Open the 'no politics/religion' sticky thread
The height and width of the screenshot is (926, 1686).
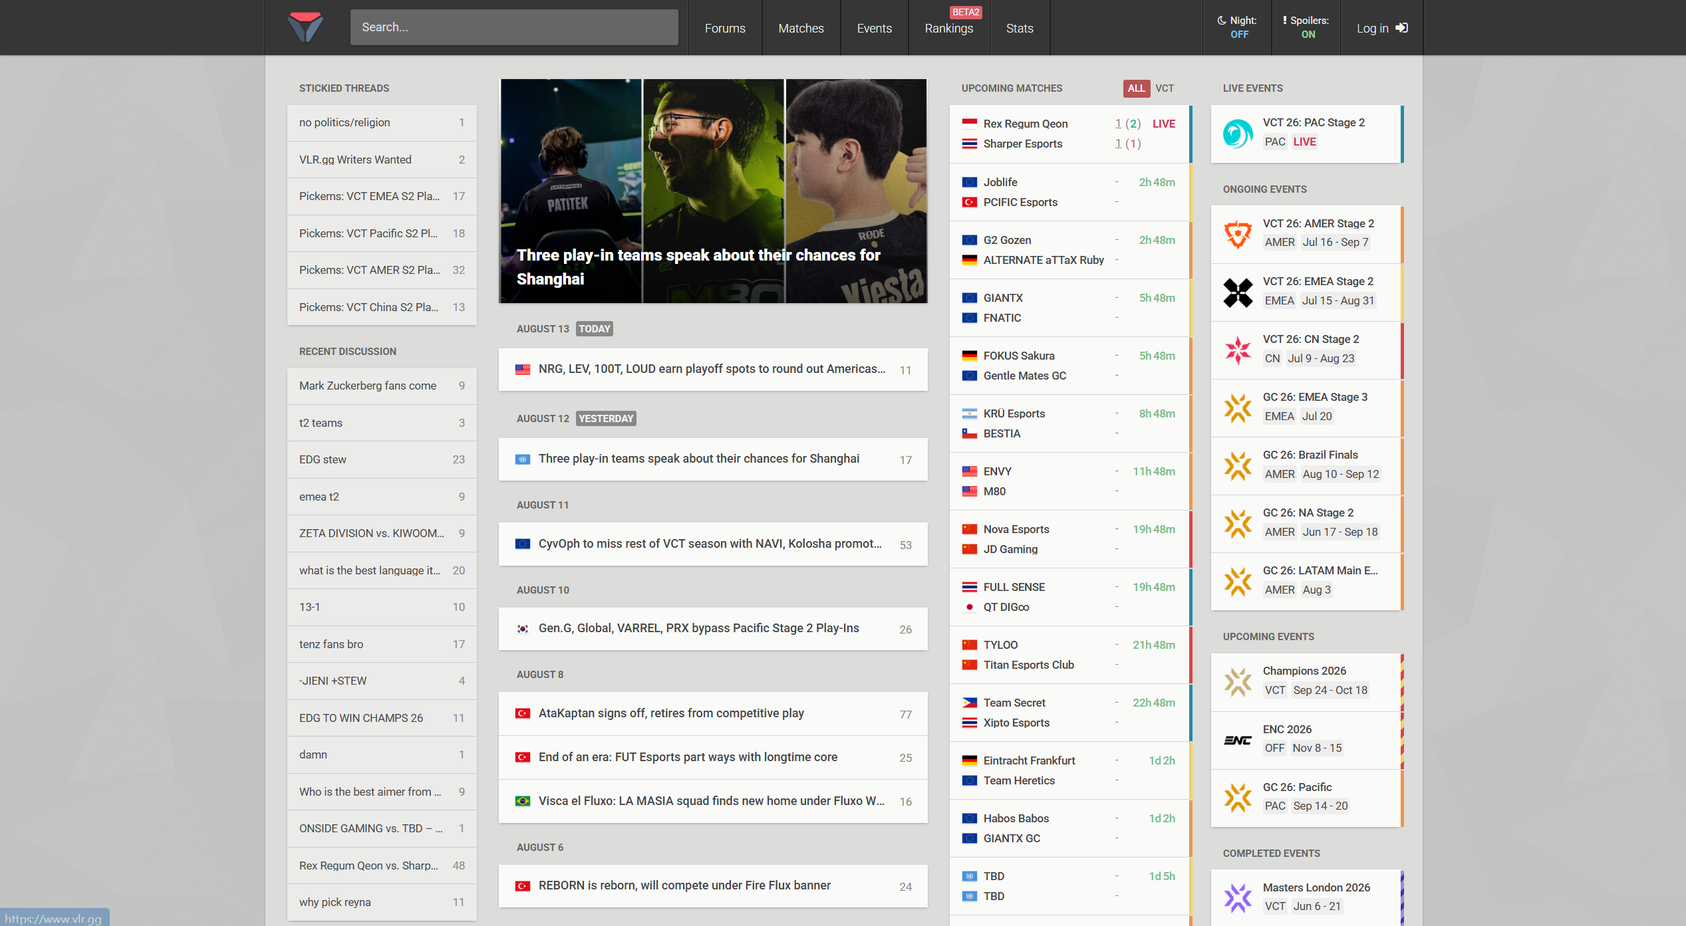coord(382,123)
